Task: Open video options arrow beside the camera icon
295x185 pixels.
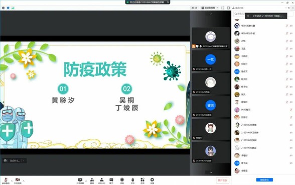Action: point(24,181)
